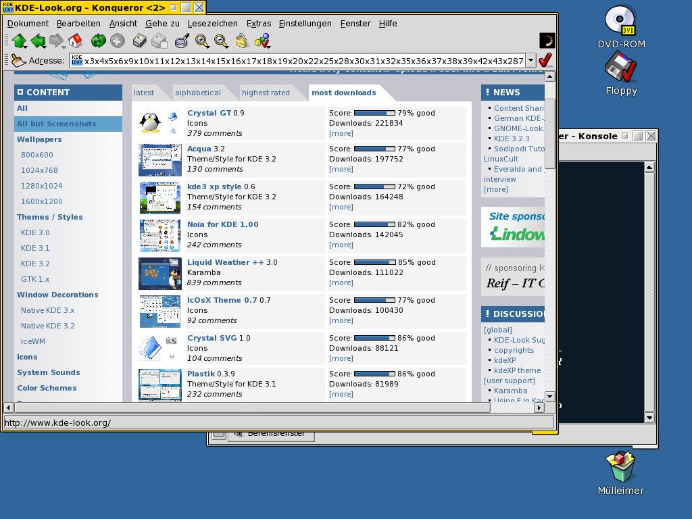
Task: Open the Hilfe menu
Action: click(388, 24)
